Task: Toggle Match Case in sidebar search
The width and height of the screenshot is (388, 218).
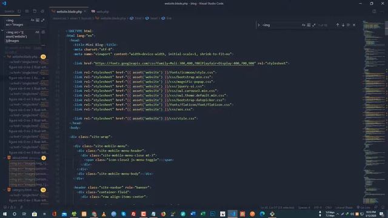Action: coord(32,20)
